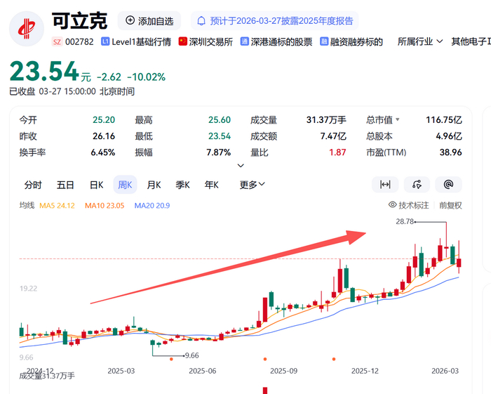Click the range measure tool icon

point(385,185)
